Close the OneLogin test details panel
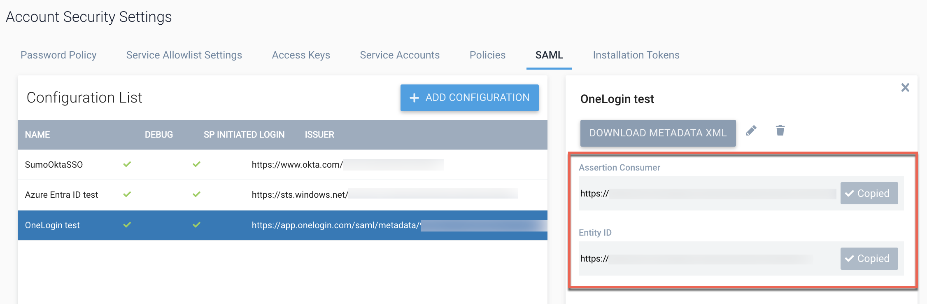The width and height of the screenshot is (927, 304). (x=905, y=88)
